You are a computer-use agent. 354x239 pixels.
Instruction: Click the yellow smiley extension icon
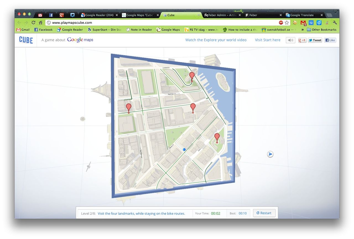coord(295,23)
